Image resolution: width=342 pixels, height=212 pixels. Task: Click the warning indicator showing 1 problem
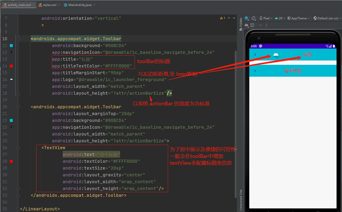click(x=223, y=18)
